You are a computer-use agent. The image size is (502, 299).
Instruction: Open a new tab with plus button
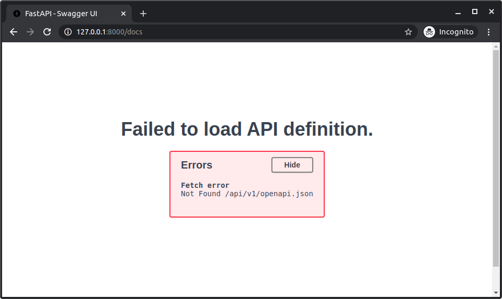pyautogui.click(x=143, y=14)
